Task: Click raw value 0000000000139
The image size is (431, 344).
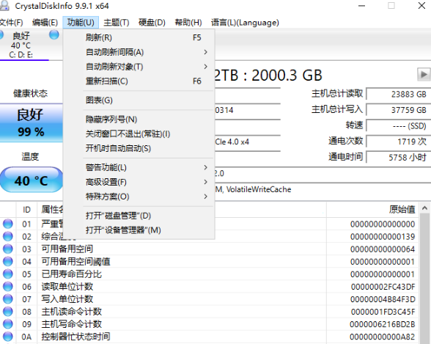Action: click(383, 237)
